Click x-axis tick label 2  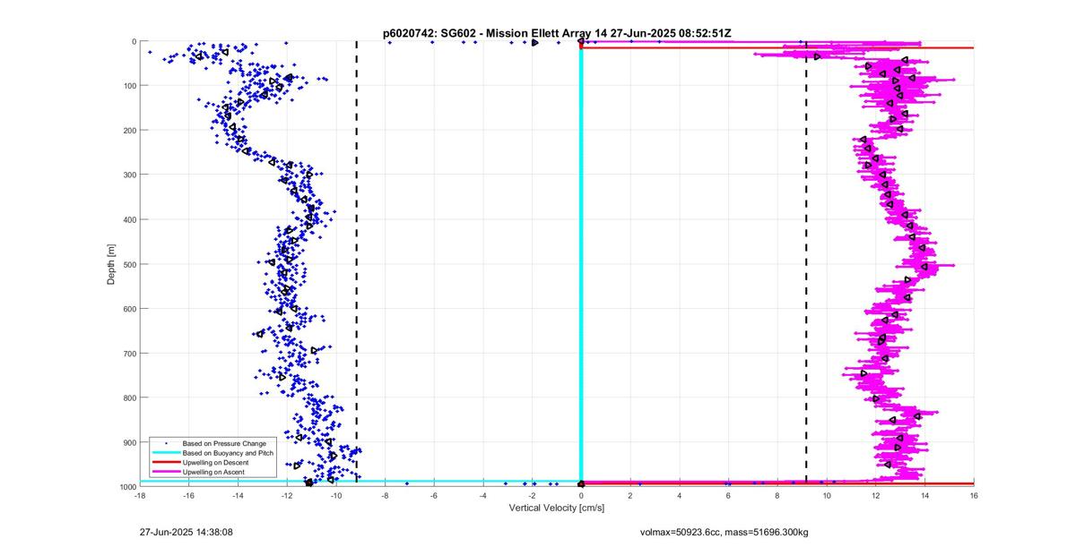pos(630,495)
